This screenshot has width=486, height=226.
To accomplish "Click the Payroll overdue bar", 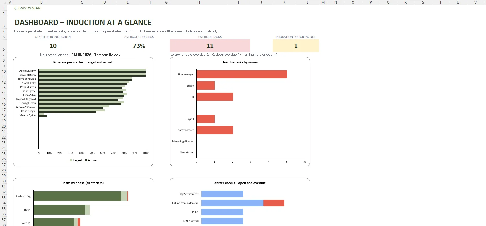I will [x=206, y=119].
